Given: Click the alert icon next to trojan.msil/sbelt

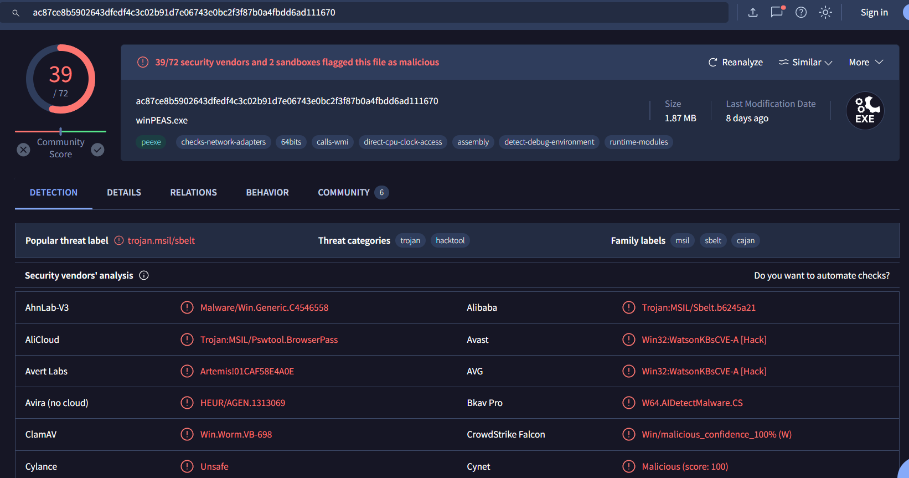Looking at the screenshot, I should tap(119, 240).
